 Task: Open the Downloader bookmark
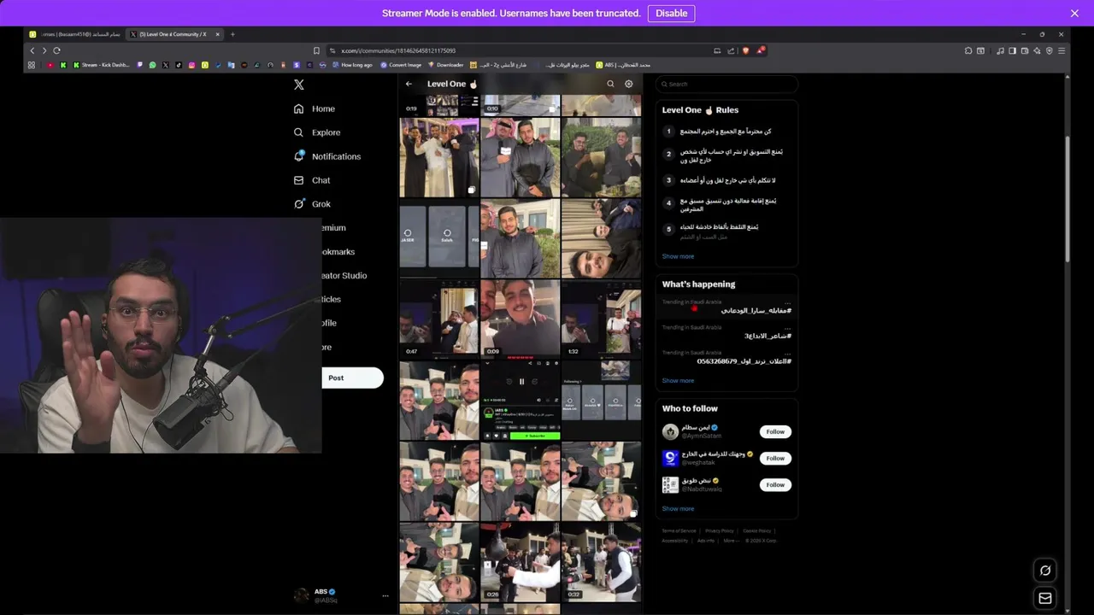pos(446,65)
